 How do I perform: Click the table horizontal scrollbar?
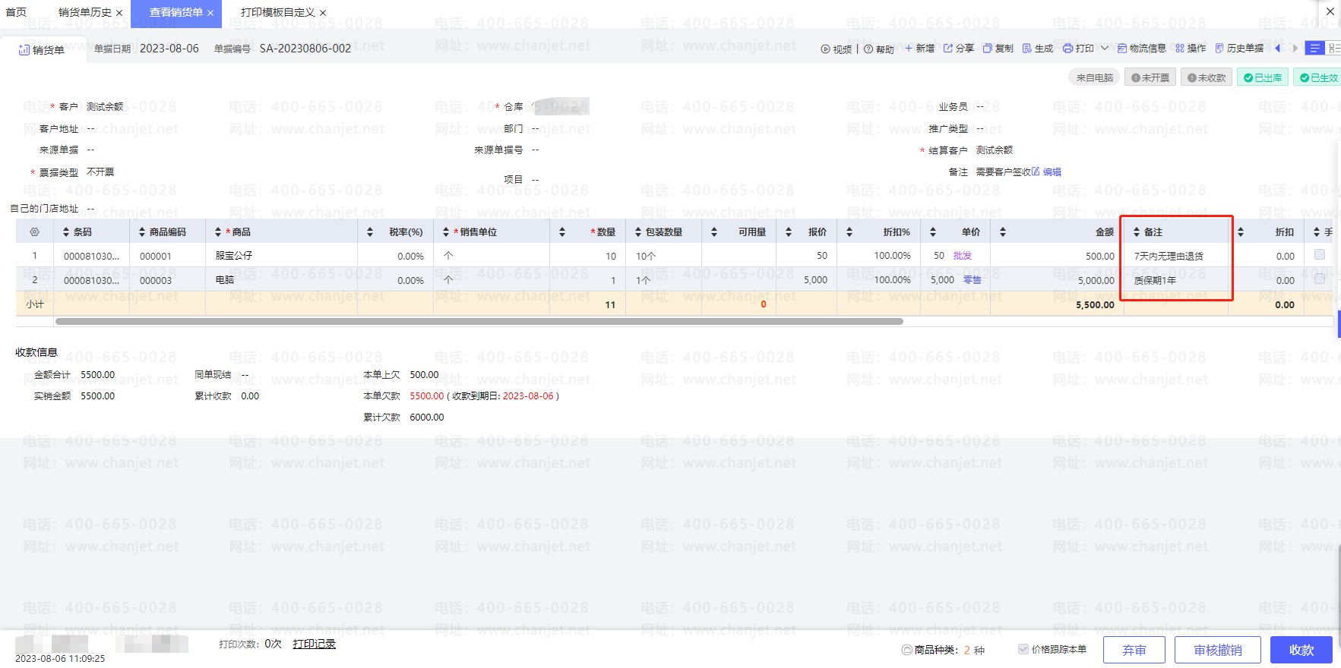point(479,322)
